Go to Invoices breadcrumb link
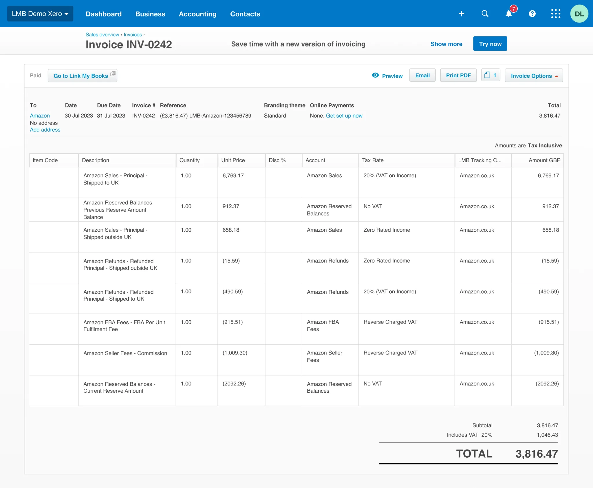The height and width of the screenshot is (488, 593). tap(133, 34)
